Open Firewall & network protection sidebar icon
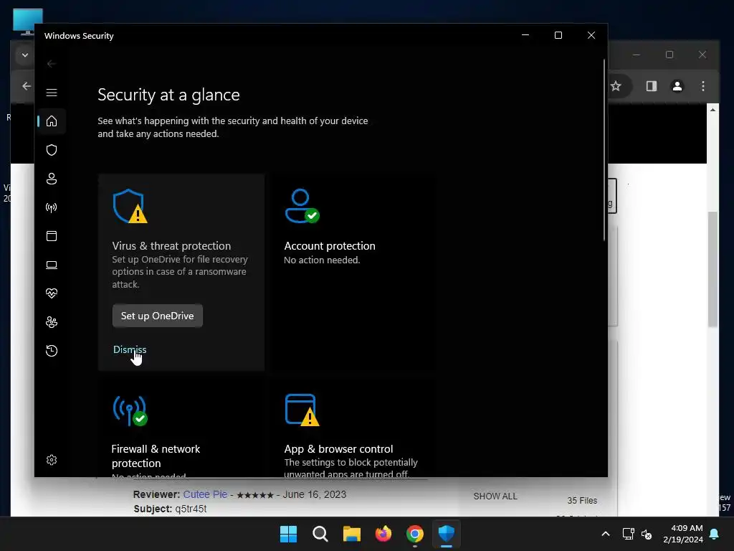Viewport: 734px width, 551px height. point(52,207)
